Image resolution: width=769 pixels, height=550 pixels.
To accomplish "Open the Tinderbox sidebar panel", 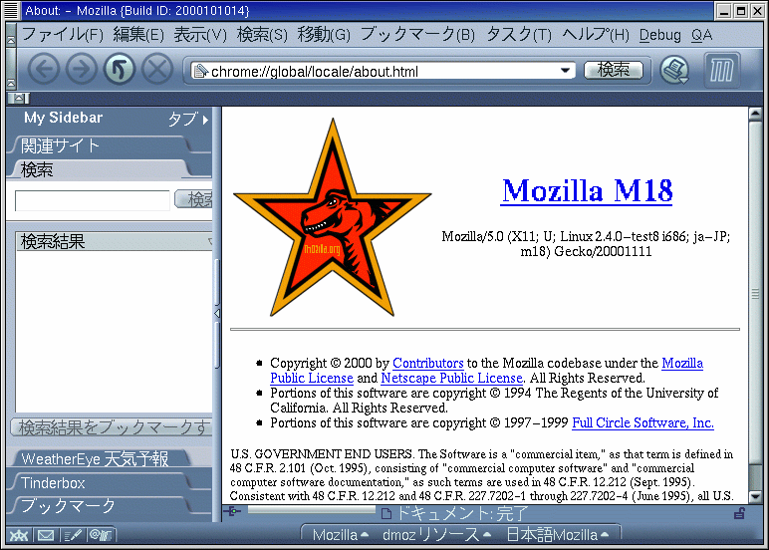I will coord(103,483).
